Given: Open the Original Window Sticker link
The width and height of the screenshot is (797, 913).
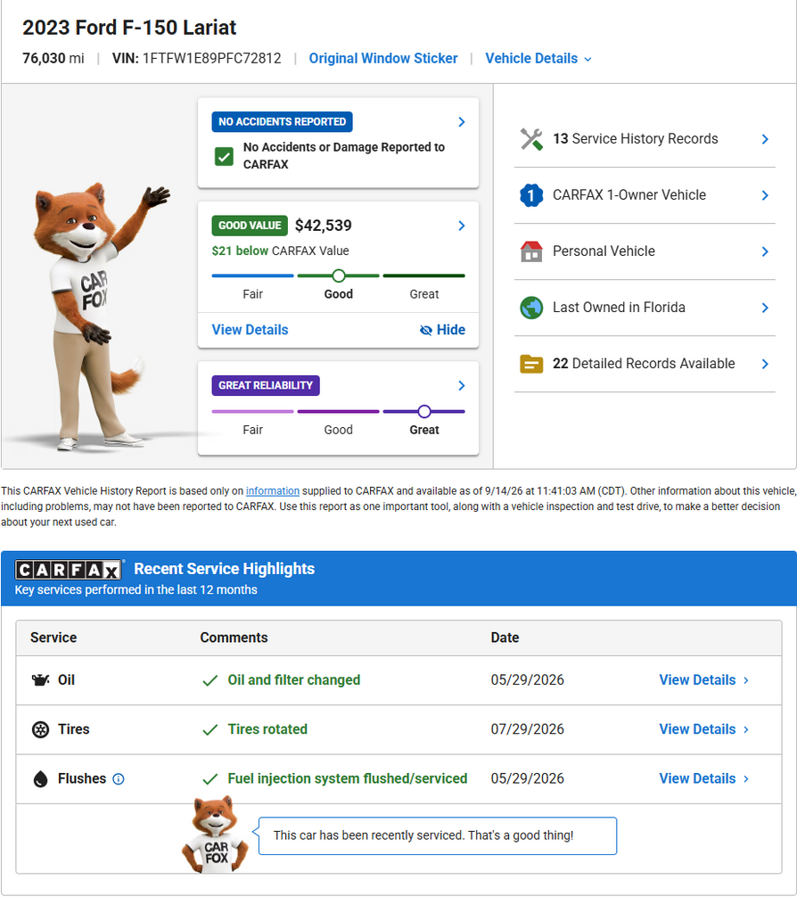Looking at the screenshot, I should [x=383, y=59].
